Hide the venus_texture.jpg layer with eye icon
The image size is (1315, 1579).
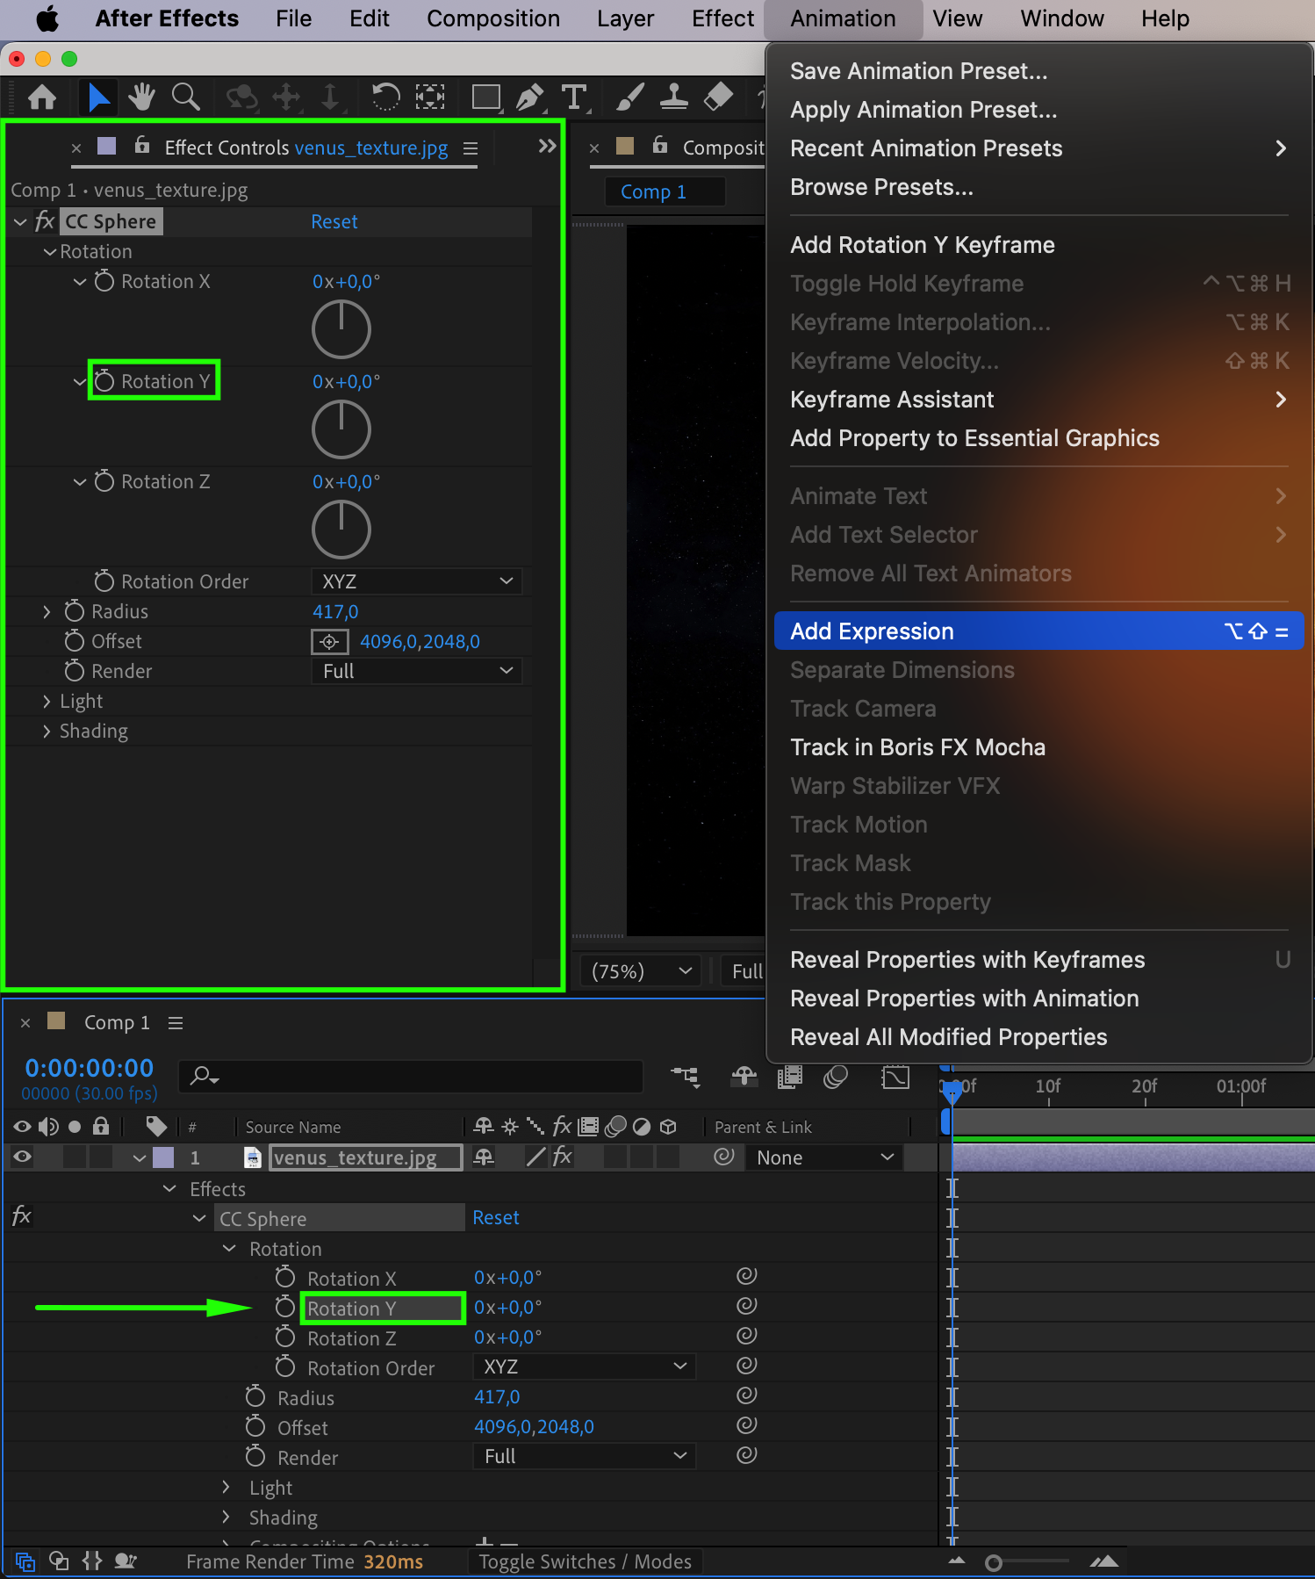(22, 1157)
